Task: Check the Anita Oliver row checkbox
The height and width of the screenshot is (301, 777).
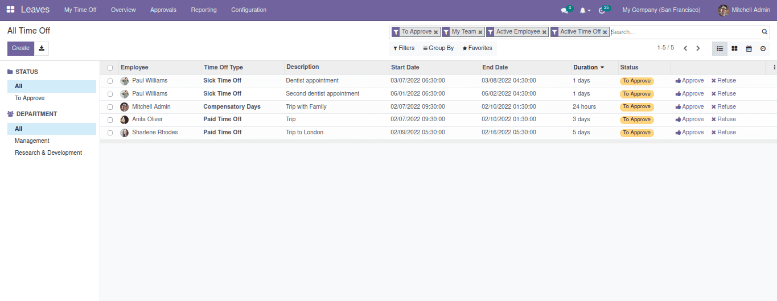Action: coord(110,119)
